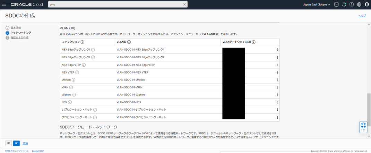
Task: Open action menu for プロビジョニング・ネット row
Action: click(x=277, y=118)
